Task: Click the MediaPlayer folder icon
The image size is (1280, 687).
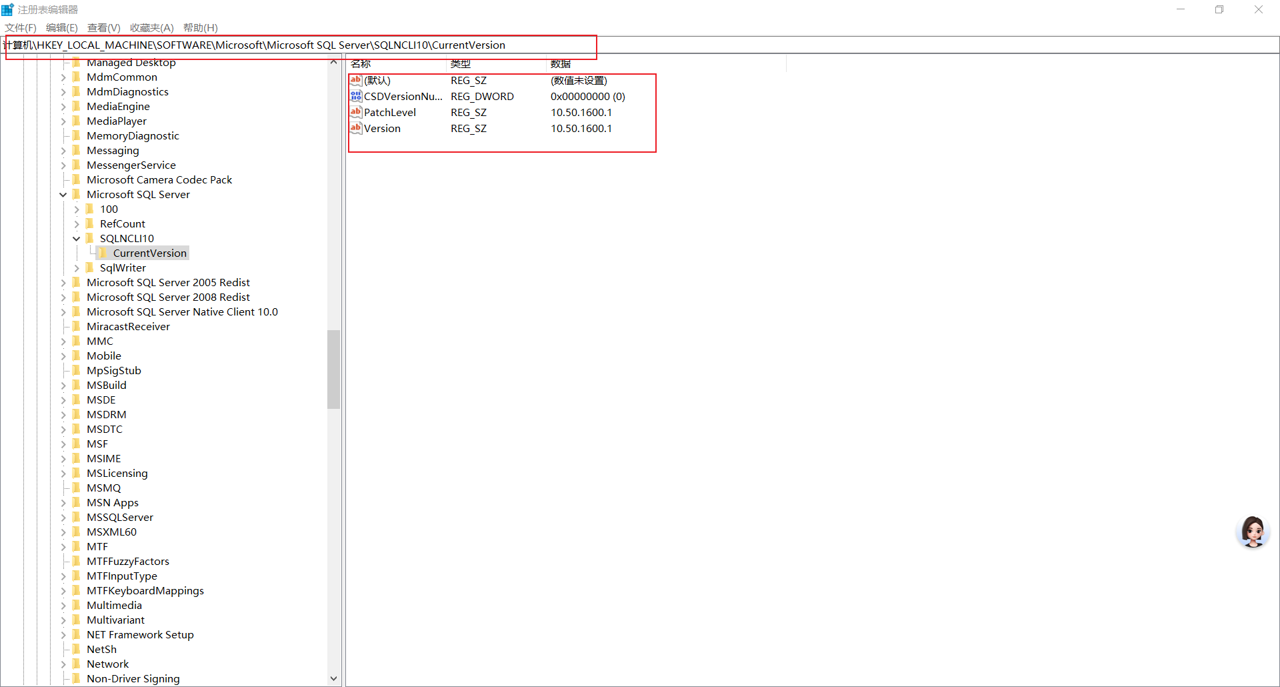Action: pyautogui.click(x=76, y=121)
